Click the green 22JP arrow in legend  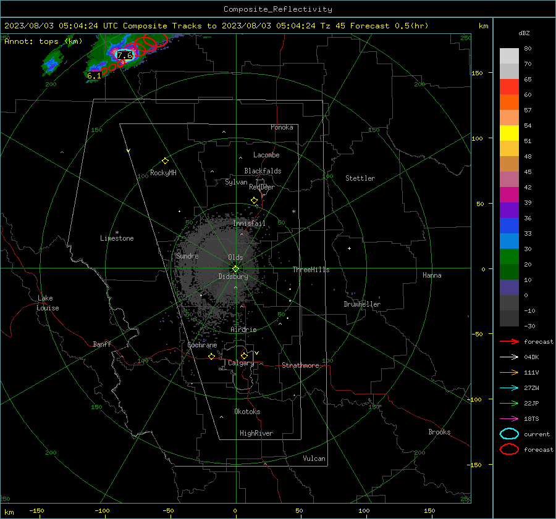tap(509, 403)
